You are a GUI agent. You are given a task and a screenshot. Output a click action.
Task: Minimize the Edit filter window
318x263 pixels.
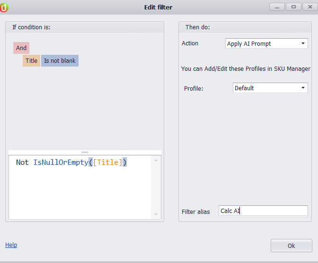pyautogui.click(x=277, y=7)
